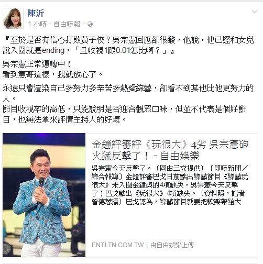This screenshot has width=263, height=264.
Task: Click the microphone in the article photo
Action: point(41,182)
